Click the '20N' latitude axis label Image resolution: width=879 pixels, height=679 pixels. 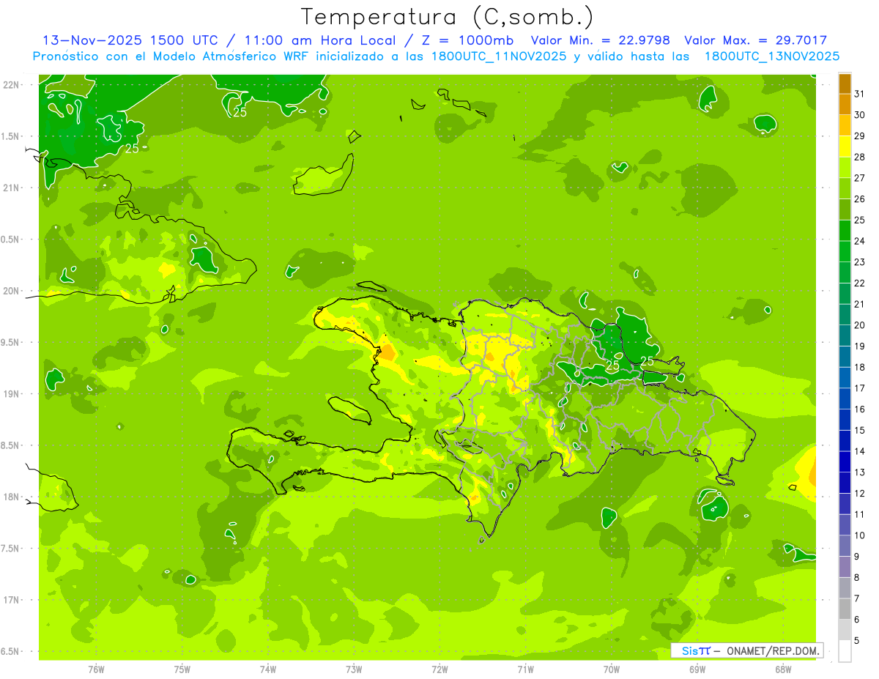click(12, 291)
